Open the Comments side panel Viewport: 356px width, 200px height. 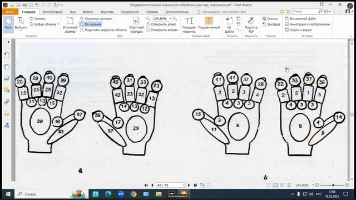coord(7,90)
